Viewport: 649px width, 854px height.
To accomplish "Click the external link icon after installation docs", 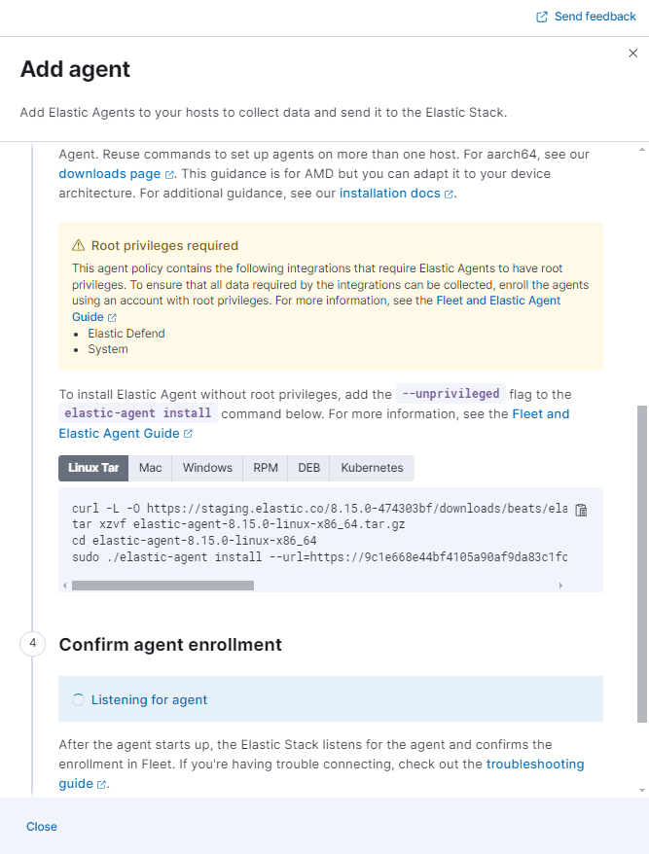I will 448,193.
